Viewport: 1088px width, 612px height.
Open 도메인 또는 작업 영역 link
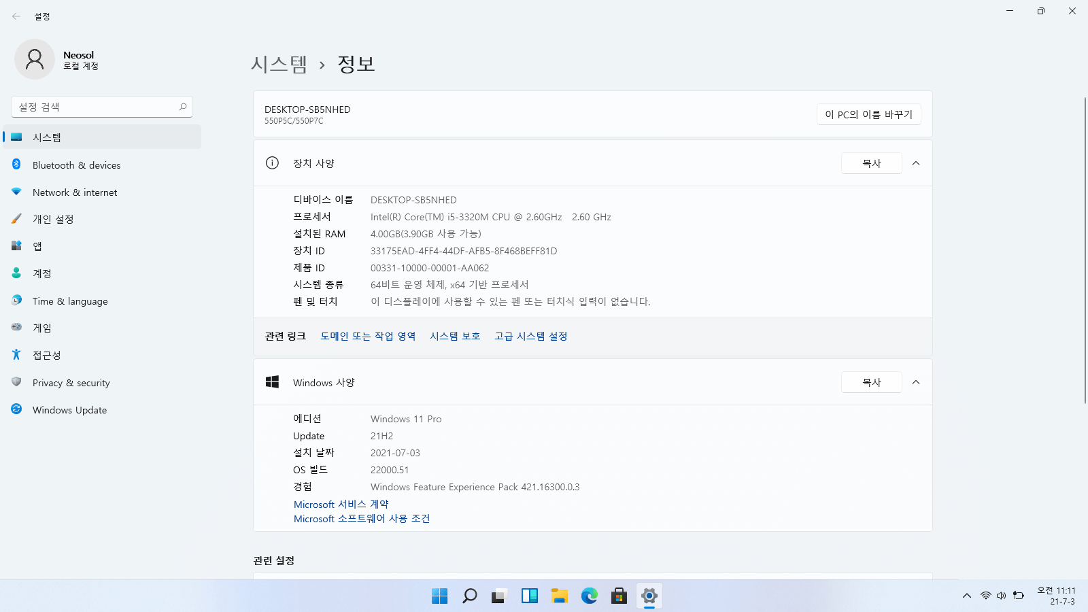pos(368,336)
